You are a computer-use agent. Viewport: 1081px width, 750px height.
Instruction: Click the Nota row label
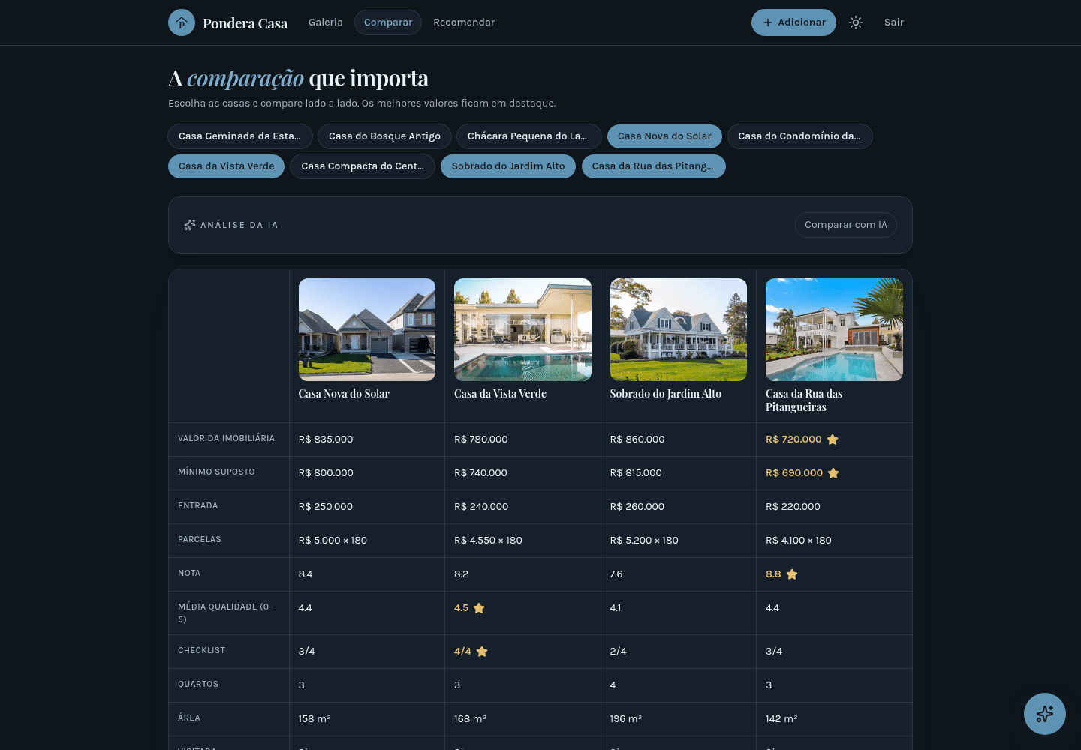pyautogui.click(x=189, y=573)
